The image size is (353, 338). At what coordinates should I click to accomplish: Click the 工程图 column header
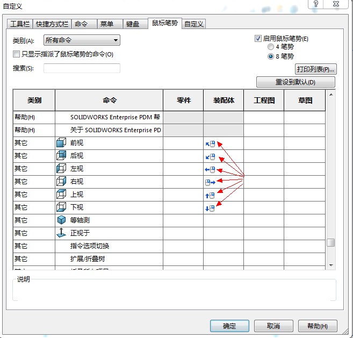click(x=264, y=100)
